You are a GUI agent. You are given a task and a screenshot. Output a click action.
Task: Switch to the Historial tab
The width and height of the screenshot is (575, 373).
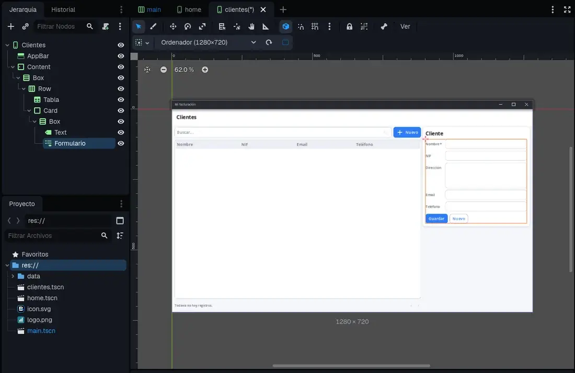(63, 9)
